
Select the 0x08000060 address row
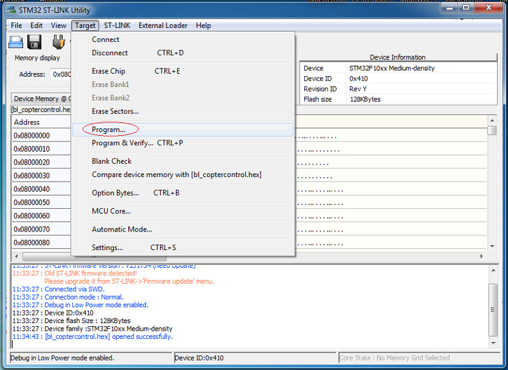[x=41, y=216]
